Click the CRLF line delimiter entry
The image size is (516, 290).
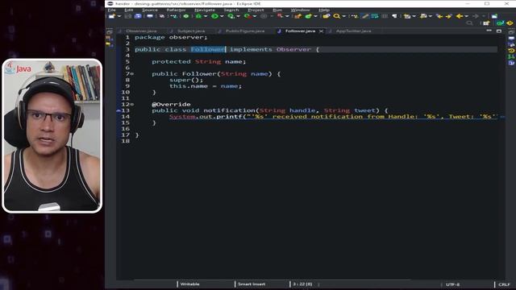[x=504, y=284]
